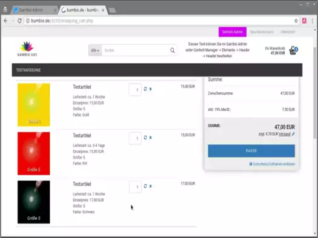Open the browser three-dot menu
This screenshot has height=238, width=318.
[x=312, y=21]
